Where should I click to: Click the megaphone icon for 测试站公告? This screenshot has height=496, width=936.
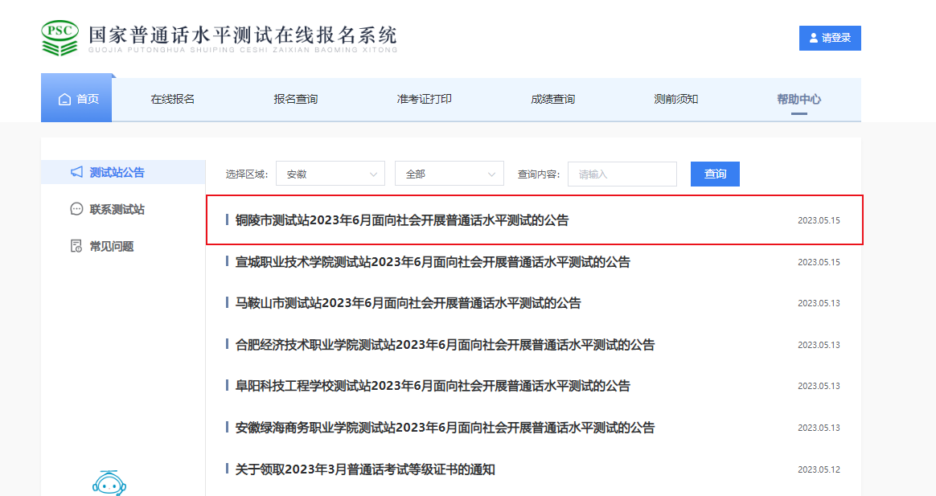76,172
